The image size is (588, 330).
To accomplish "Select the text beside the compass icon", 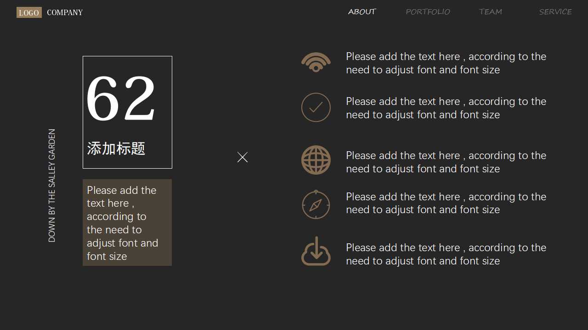I will [x=446, y=203].
